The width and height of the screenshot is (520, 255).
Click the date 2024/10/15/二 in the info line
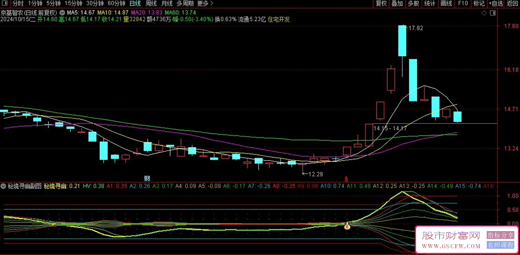click(18, 19)
